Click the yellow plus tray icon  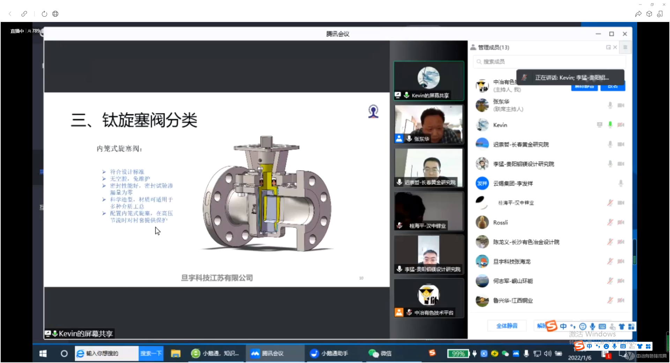click(x=494, y=354)
